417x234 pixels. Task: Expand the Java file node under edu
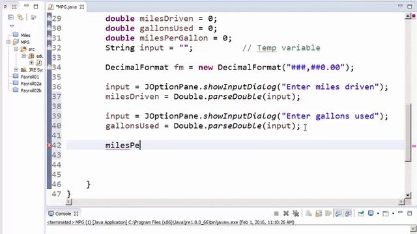click(31, 63)
